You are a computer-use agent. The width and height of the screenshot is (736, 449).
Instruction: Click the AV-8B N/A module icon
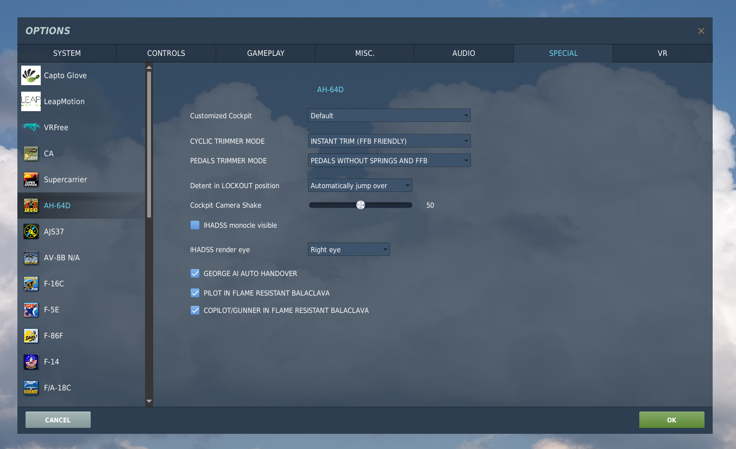31,258
